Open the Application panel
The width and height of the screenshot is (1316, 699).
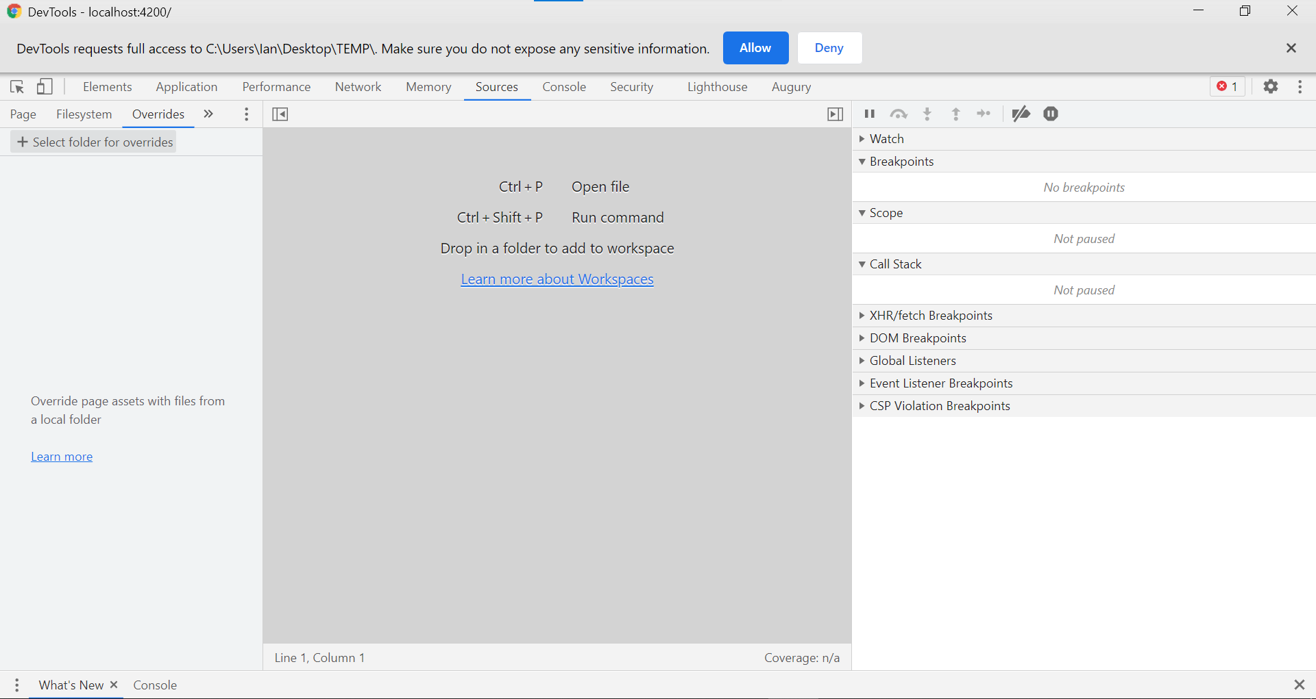pos(186,87)
